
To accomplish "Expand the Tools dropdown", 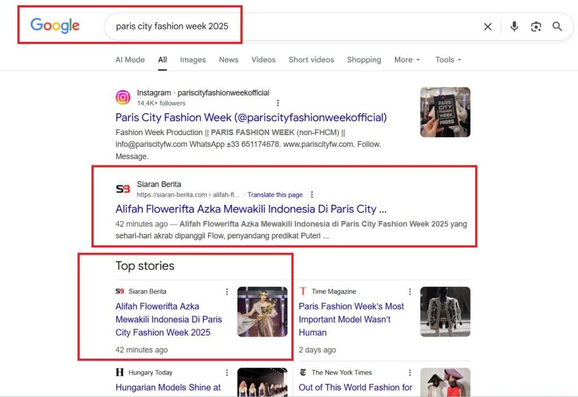I will [x=448, y=60].
